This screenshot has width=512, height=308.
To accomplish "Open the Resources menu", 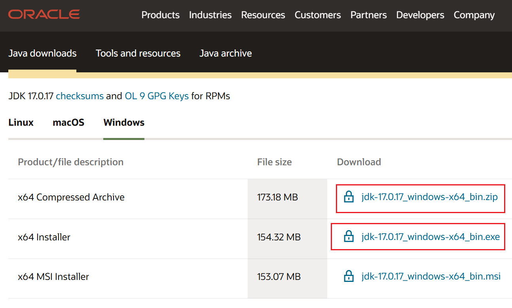I will (x=263, y=15).
